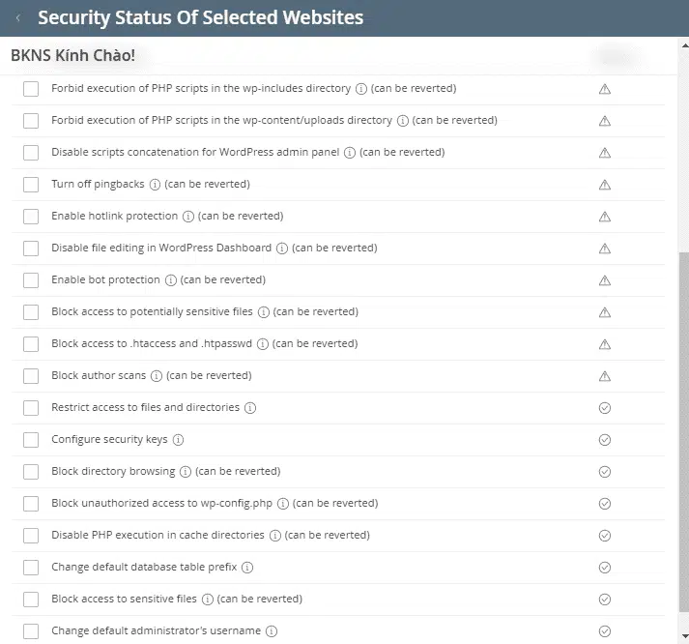The image size is (689, 644).
Task: Click info icon beside Block author scans
Action: click(157, 376)
